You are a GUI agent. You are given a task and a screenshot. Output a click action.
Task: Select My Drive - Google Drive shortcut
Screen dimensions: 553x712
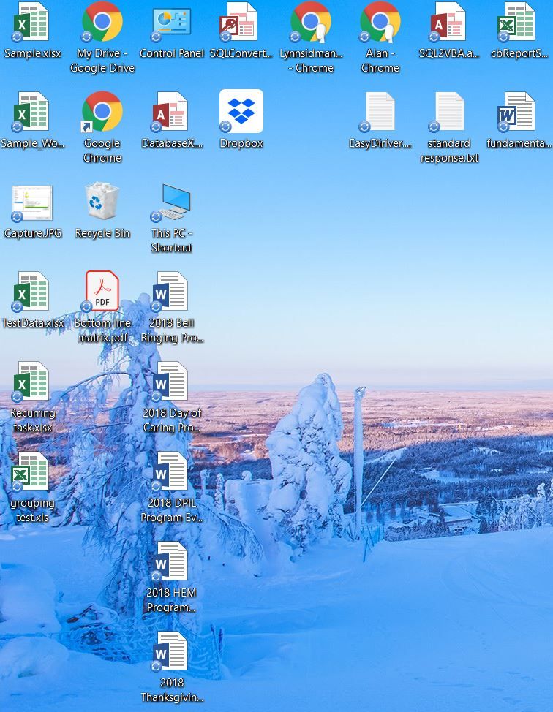102,23
